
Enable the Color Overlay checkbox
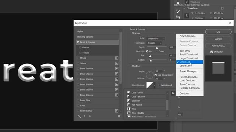pyautogui.click(x=78, y=111)
